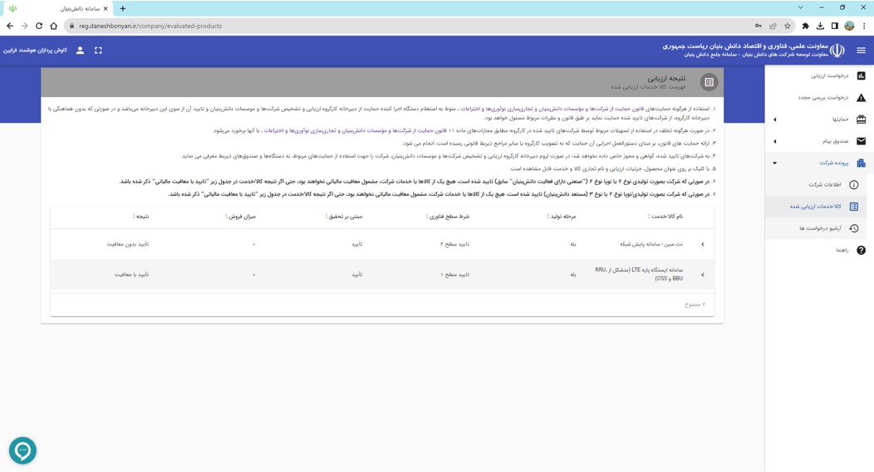
Task: Share this page from address bar
Action: (x=773, y=26)
